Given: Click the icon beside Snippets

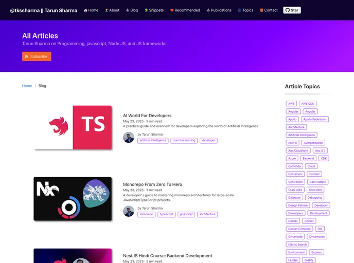Looking at the screenshot, I should point(146,10).
